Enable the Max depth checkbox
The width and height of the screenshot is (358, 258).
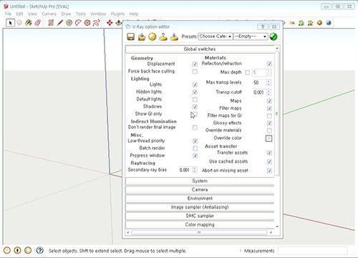(247, 72)
